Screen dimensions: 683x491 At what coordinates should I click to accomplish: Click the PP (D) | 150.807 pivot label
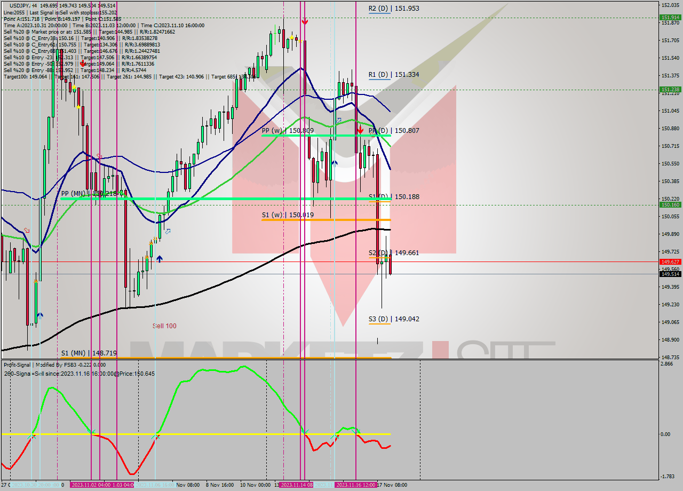tap(394, 130)
